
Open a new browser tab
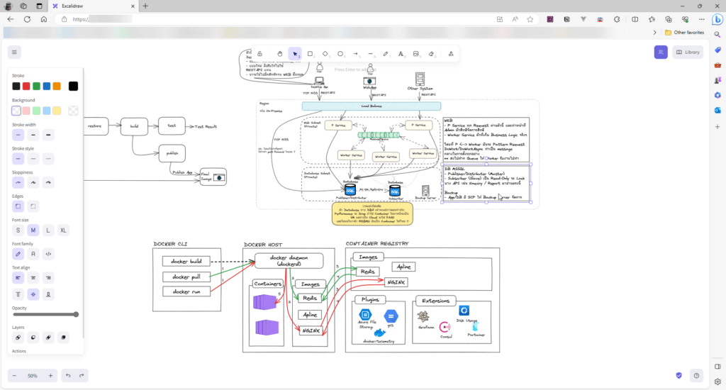145,6
